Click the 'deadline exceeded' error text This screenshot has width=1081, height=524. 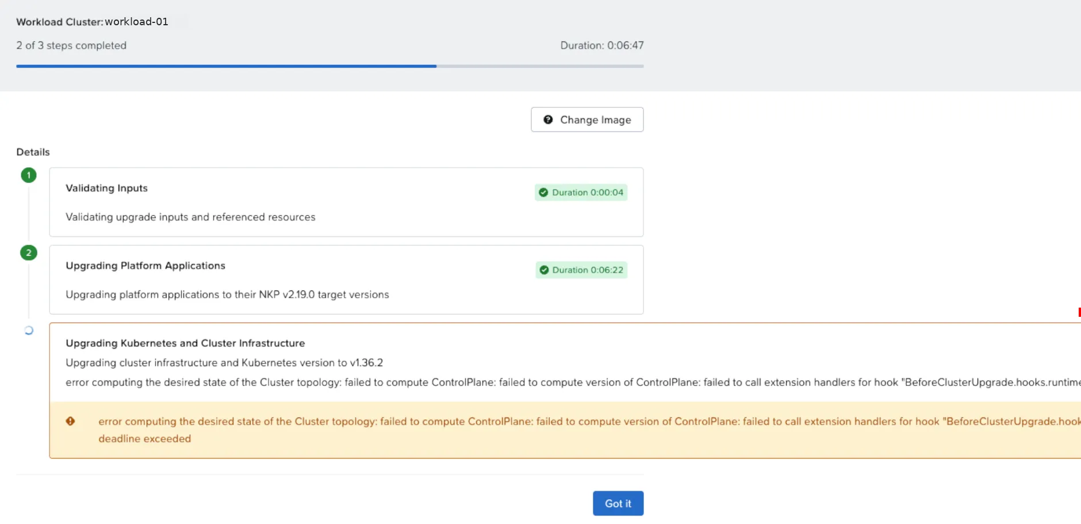tap(144, 438)
